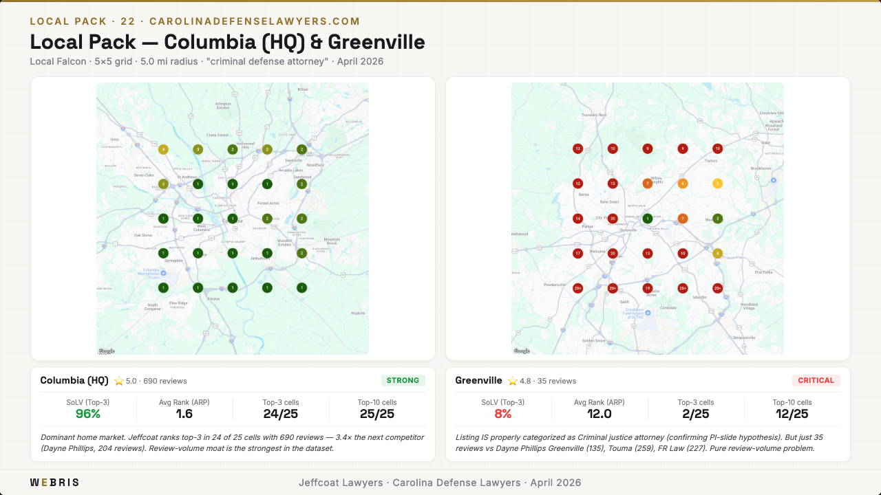The width and height of the screenshot is (881, 495).
Task: Click the "Simpsonville" label on the Greenville map
Action: 744,338
